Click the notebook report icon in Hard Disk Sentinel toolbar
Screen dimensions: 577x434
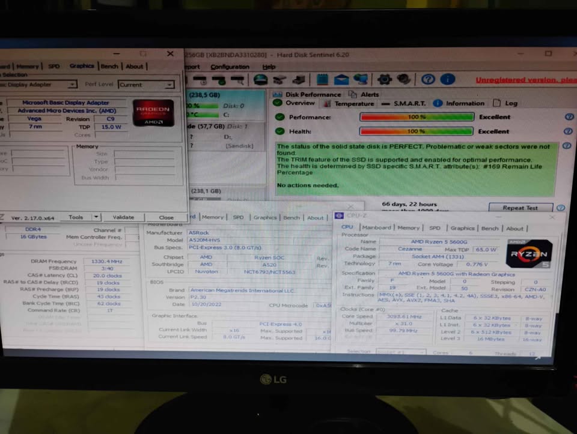322,79
